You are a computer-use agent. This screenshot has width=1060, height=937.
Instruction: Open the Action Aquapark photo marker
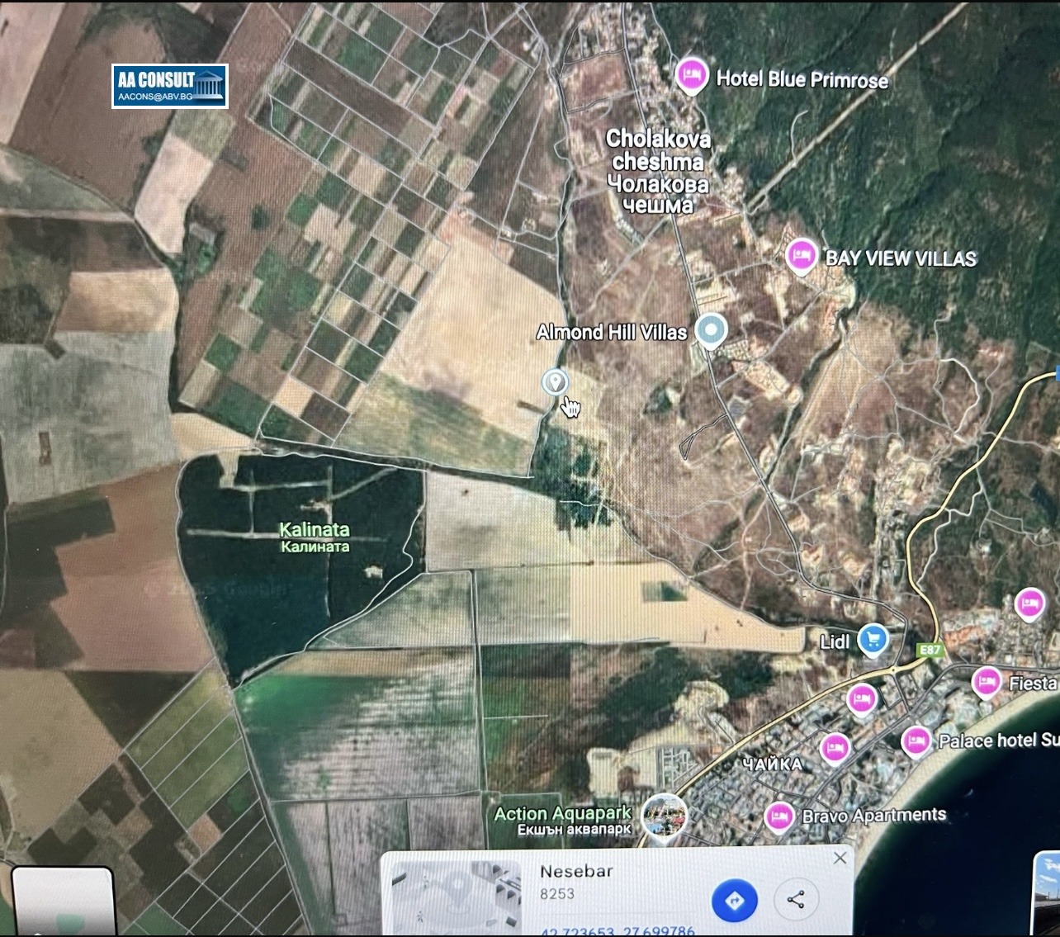(664, 816)
